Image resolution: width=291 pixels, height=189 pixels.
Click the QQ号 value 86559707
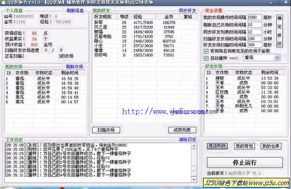pos(25,17)
